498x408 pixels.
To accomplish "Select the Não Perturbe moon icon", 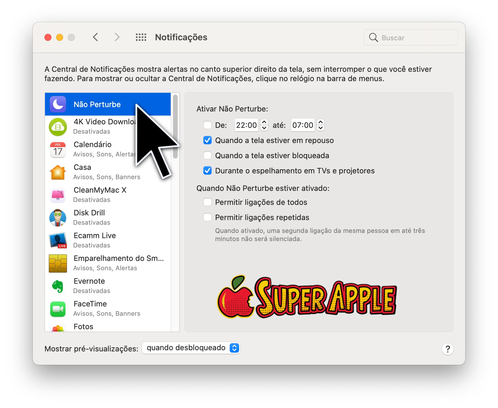I will [x=58, y=104].
